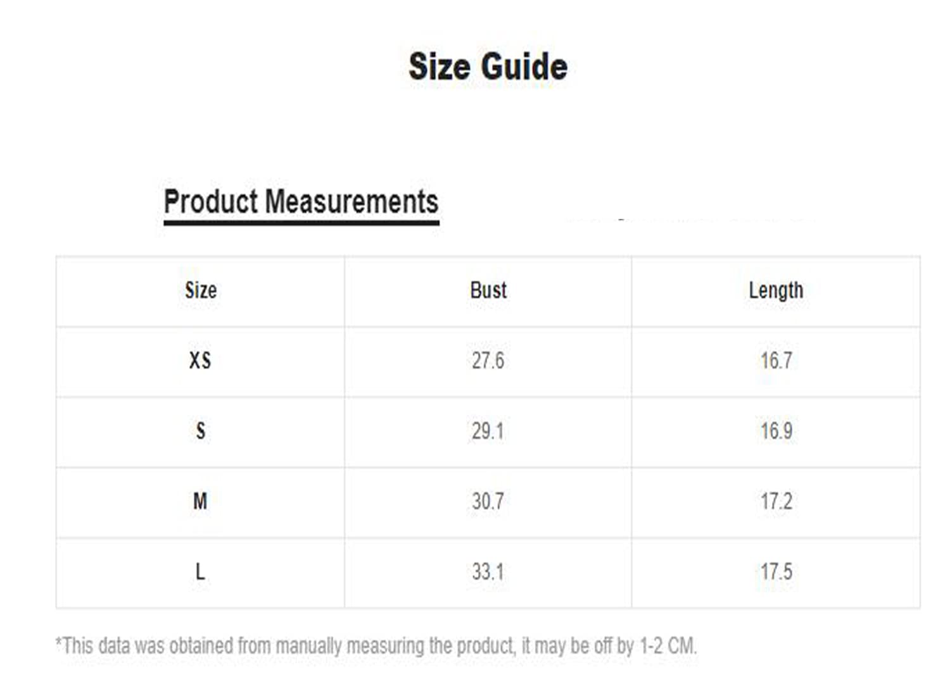The image size is (950, 696).
Task: Click the S length value 16.9
Action: click(776, 431)
